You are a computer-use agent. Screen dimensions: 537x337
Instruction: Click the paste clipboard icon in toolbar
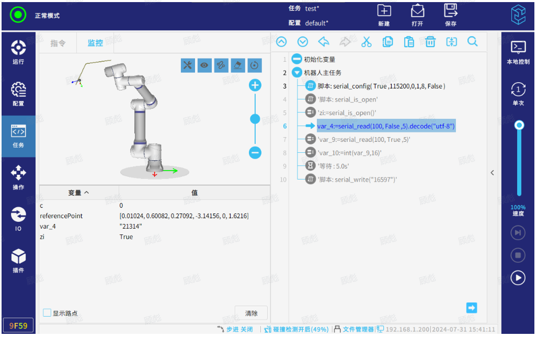tap(409, 42)
